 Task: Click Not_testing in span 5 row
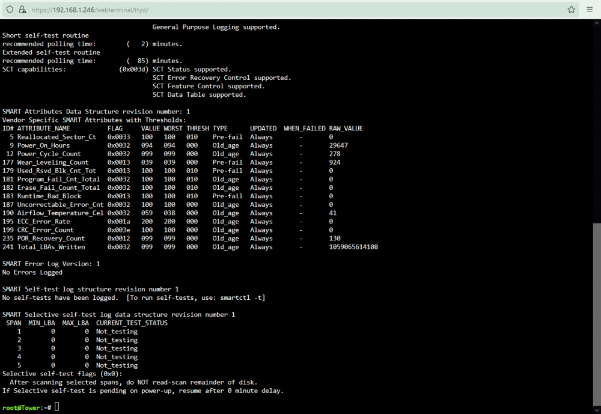coord(117,365)
